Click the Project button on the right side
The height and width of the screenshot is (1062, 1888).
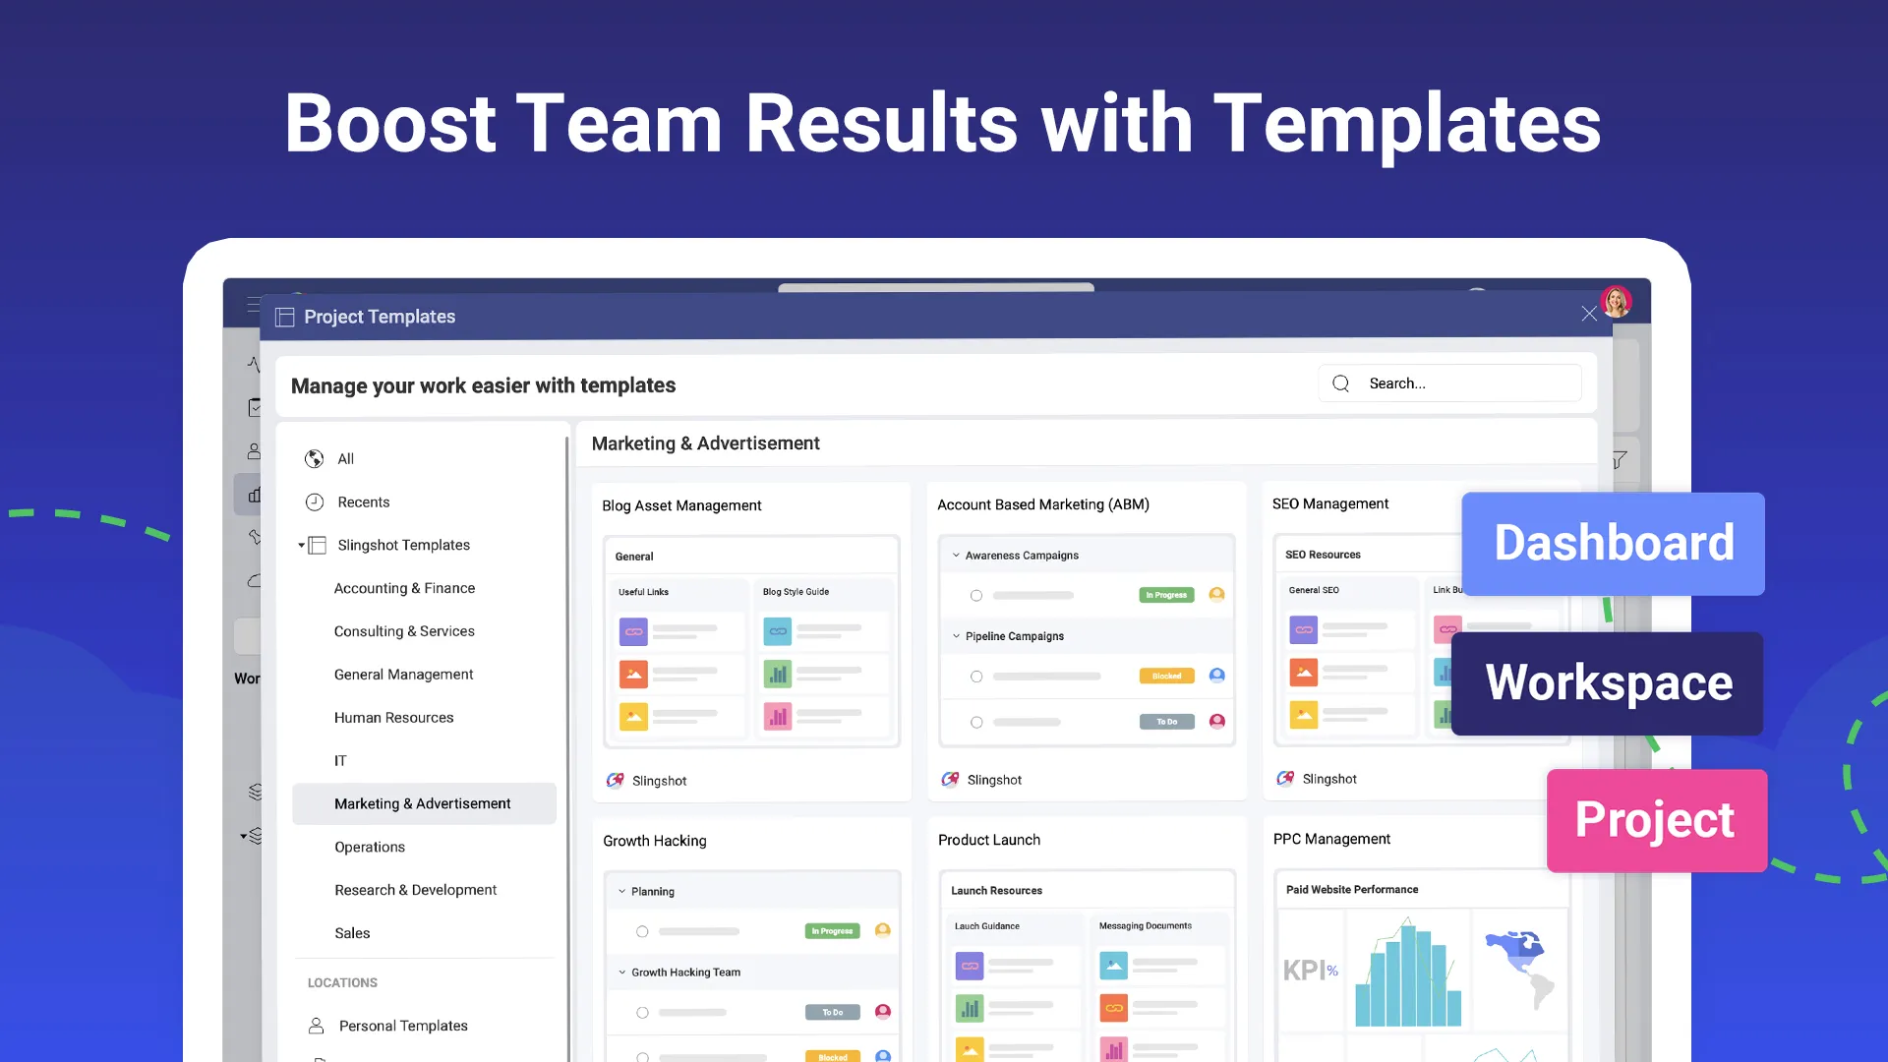point(1655,819)
